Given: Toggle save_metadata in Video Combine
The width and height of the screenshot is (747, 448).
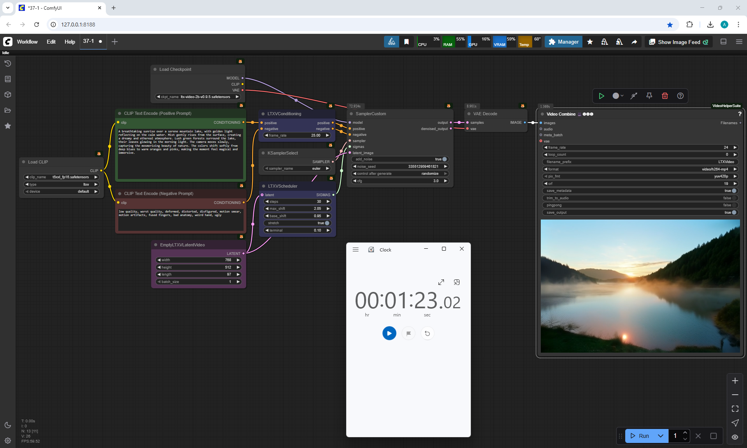Looking at the screenshot, I should [733, 191].
